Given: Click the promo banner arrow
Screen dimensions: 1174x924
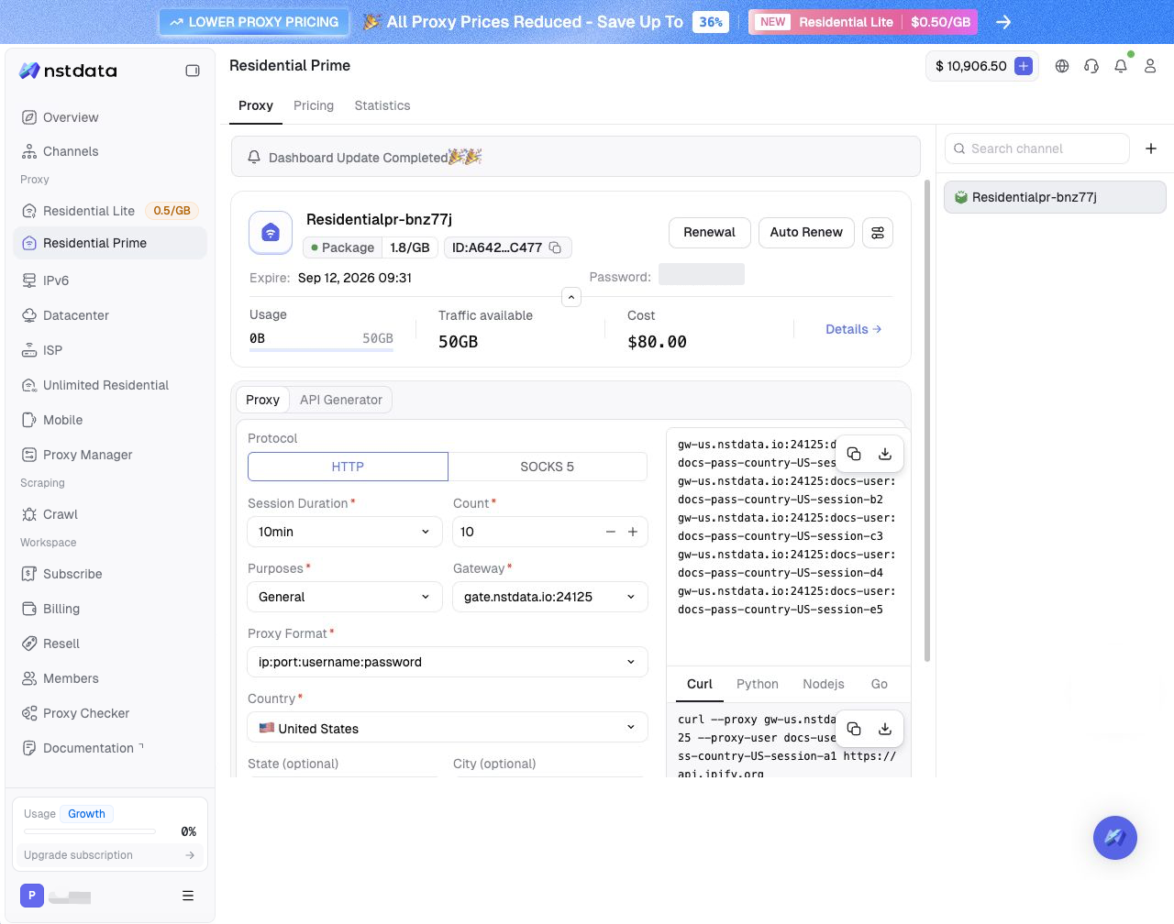Looking at the screenshot, I should pos(1003,22).
